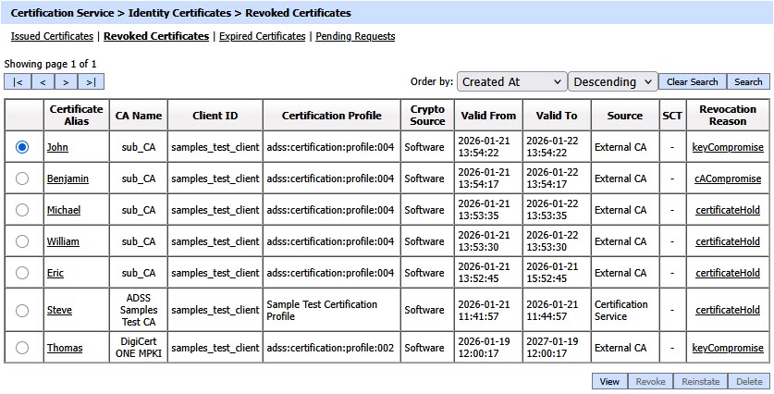The height and width of the screenshot is (394, 774).
Task: Select the radio button for Benjamin
Action: pos(22,179)
